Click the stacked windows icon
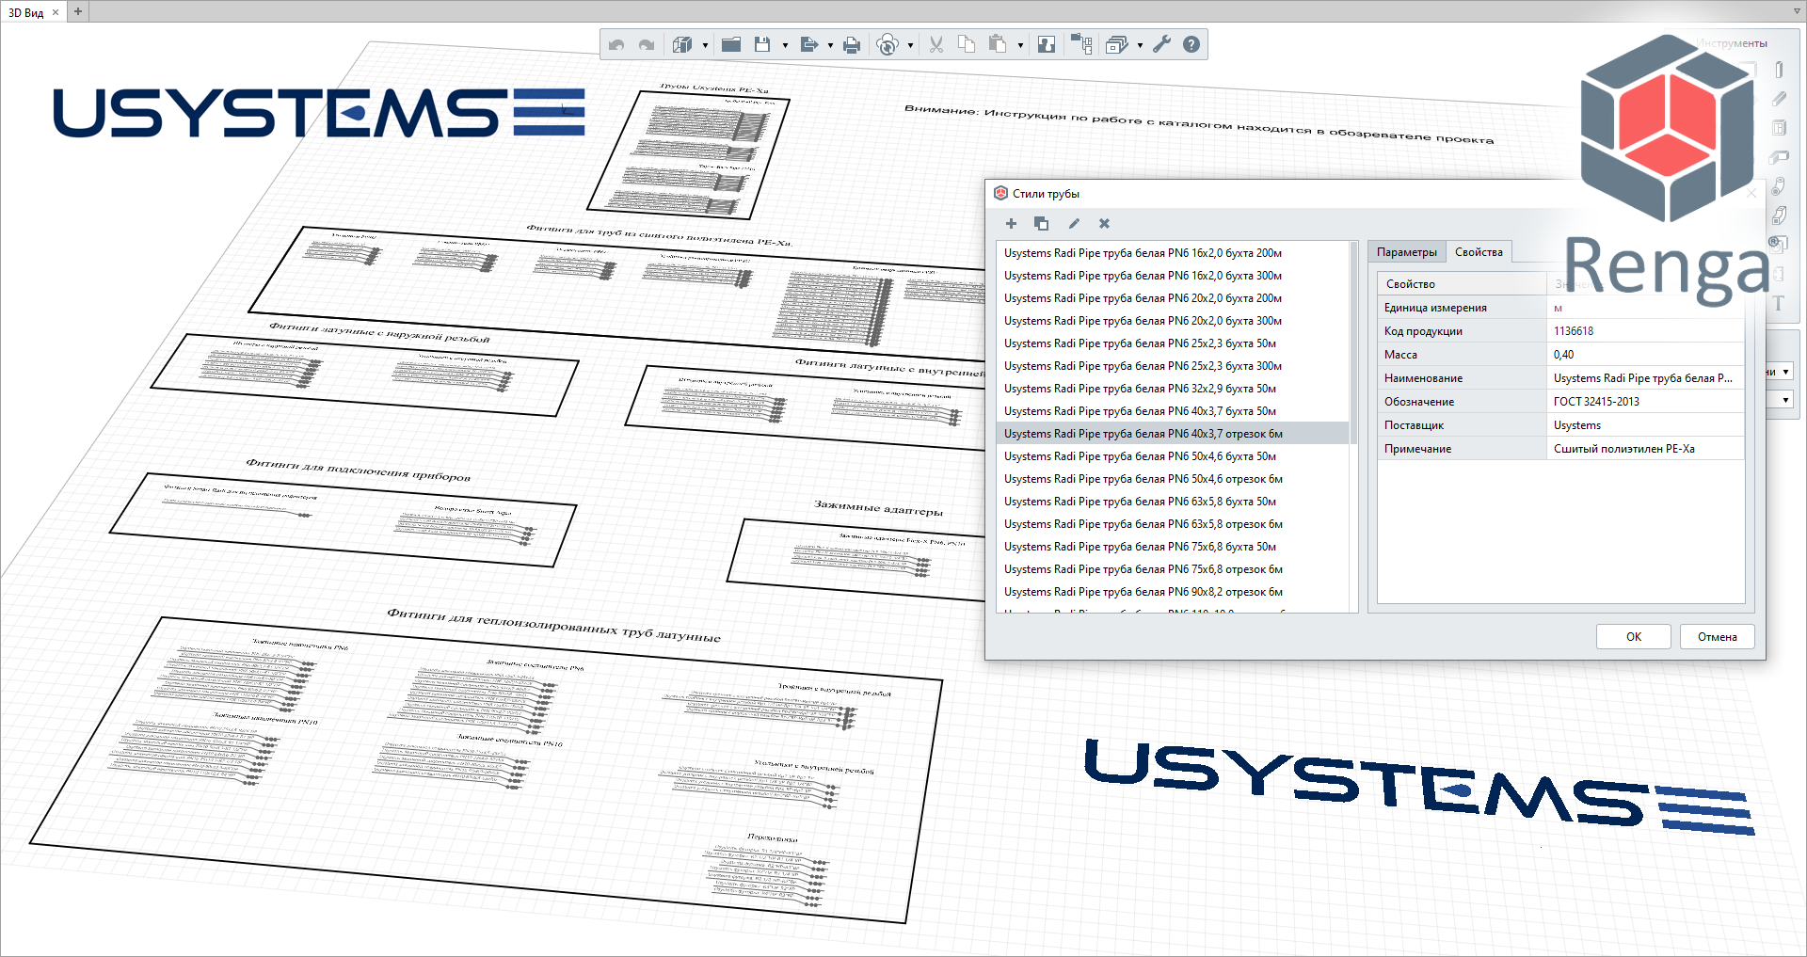1807x957 pixels. click(x=1117, y=44)
